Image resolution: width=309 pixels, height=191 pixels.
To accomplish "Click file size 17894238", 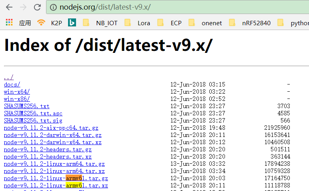I will pos(277,164).
